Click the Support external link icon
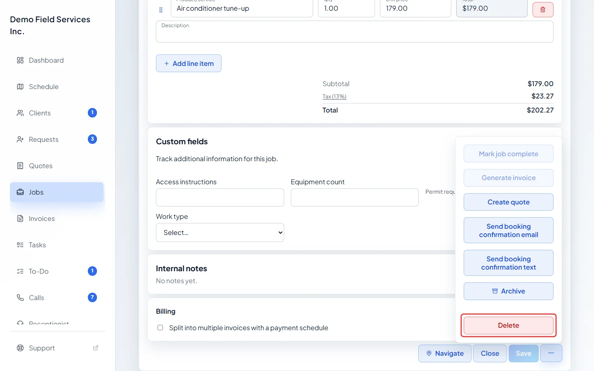 96,348
